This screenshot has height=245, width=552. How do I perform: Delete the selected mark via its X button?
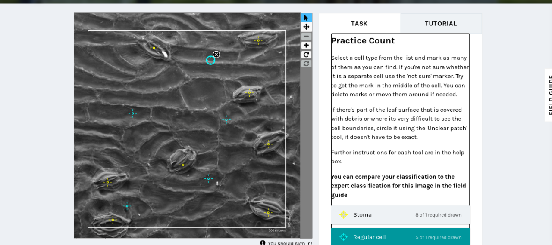click(x=216, y=55)
